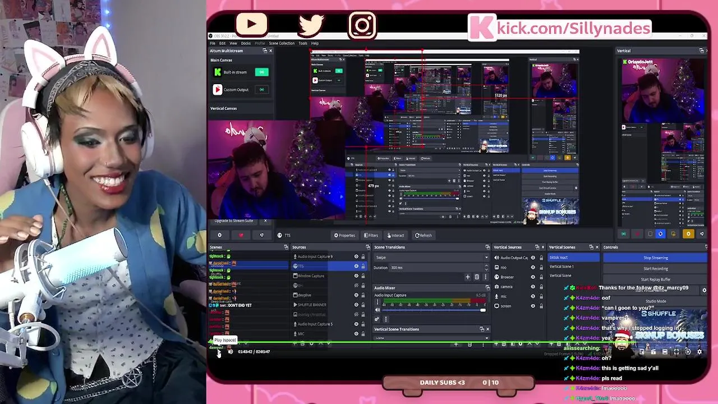Close the Vertical Sources dock
The image size is (718, 404).
coord(542,247)
